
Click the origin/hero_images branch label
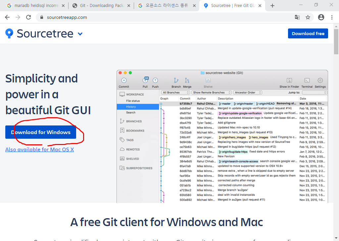click(232, 137)
